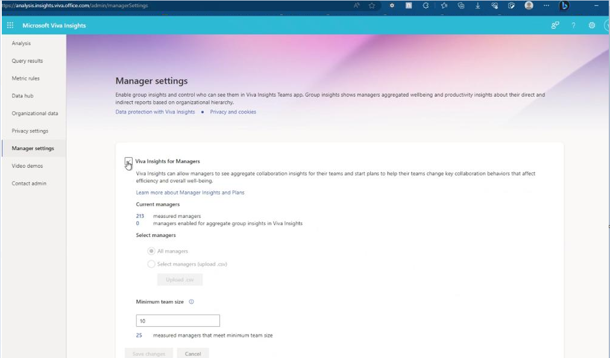Click the minimum team size info icon

(191, 301)
